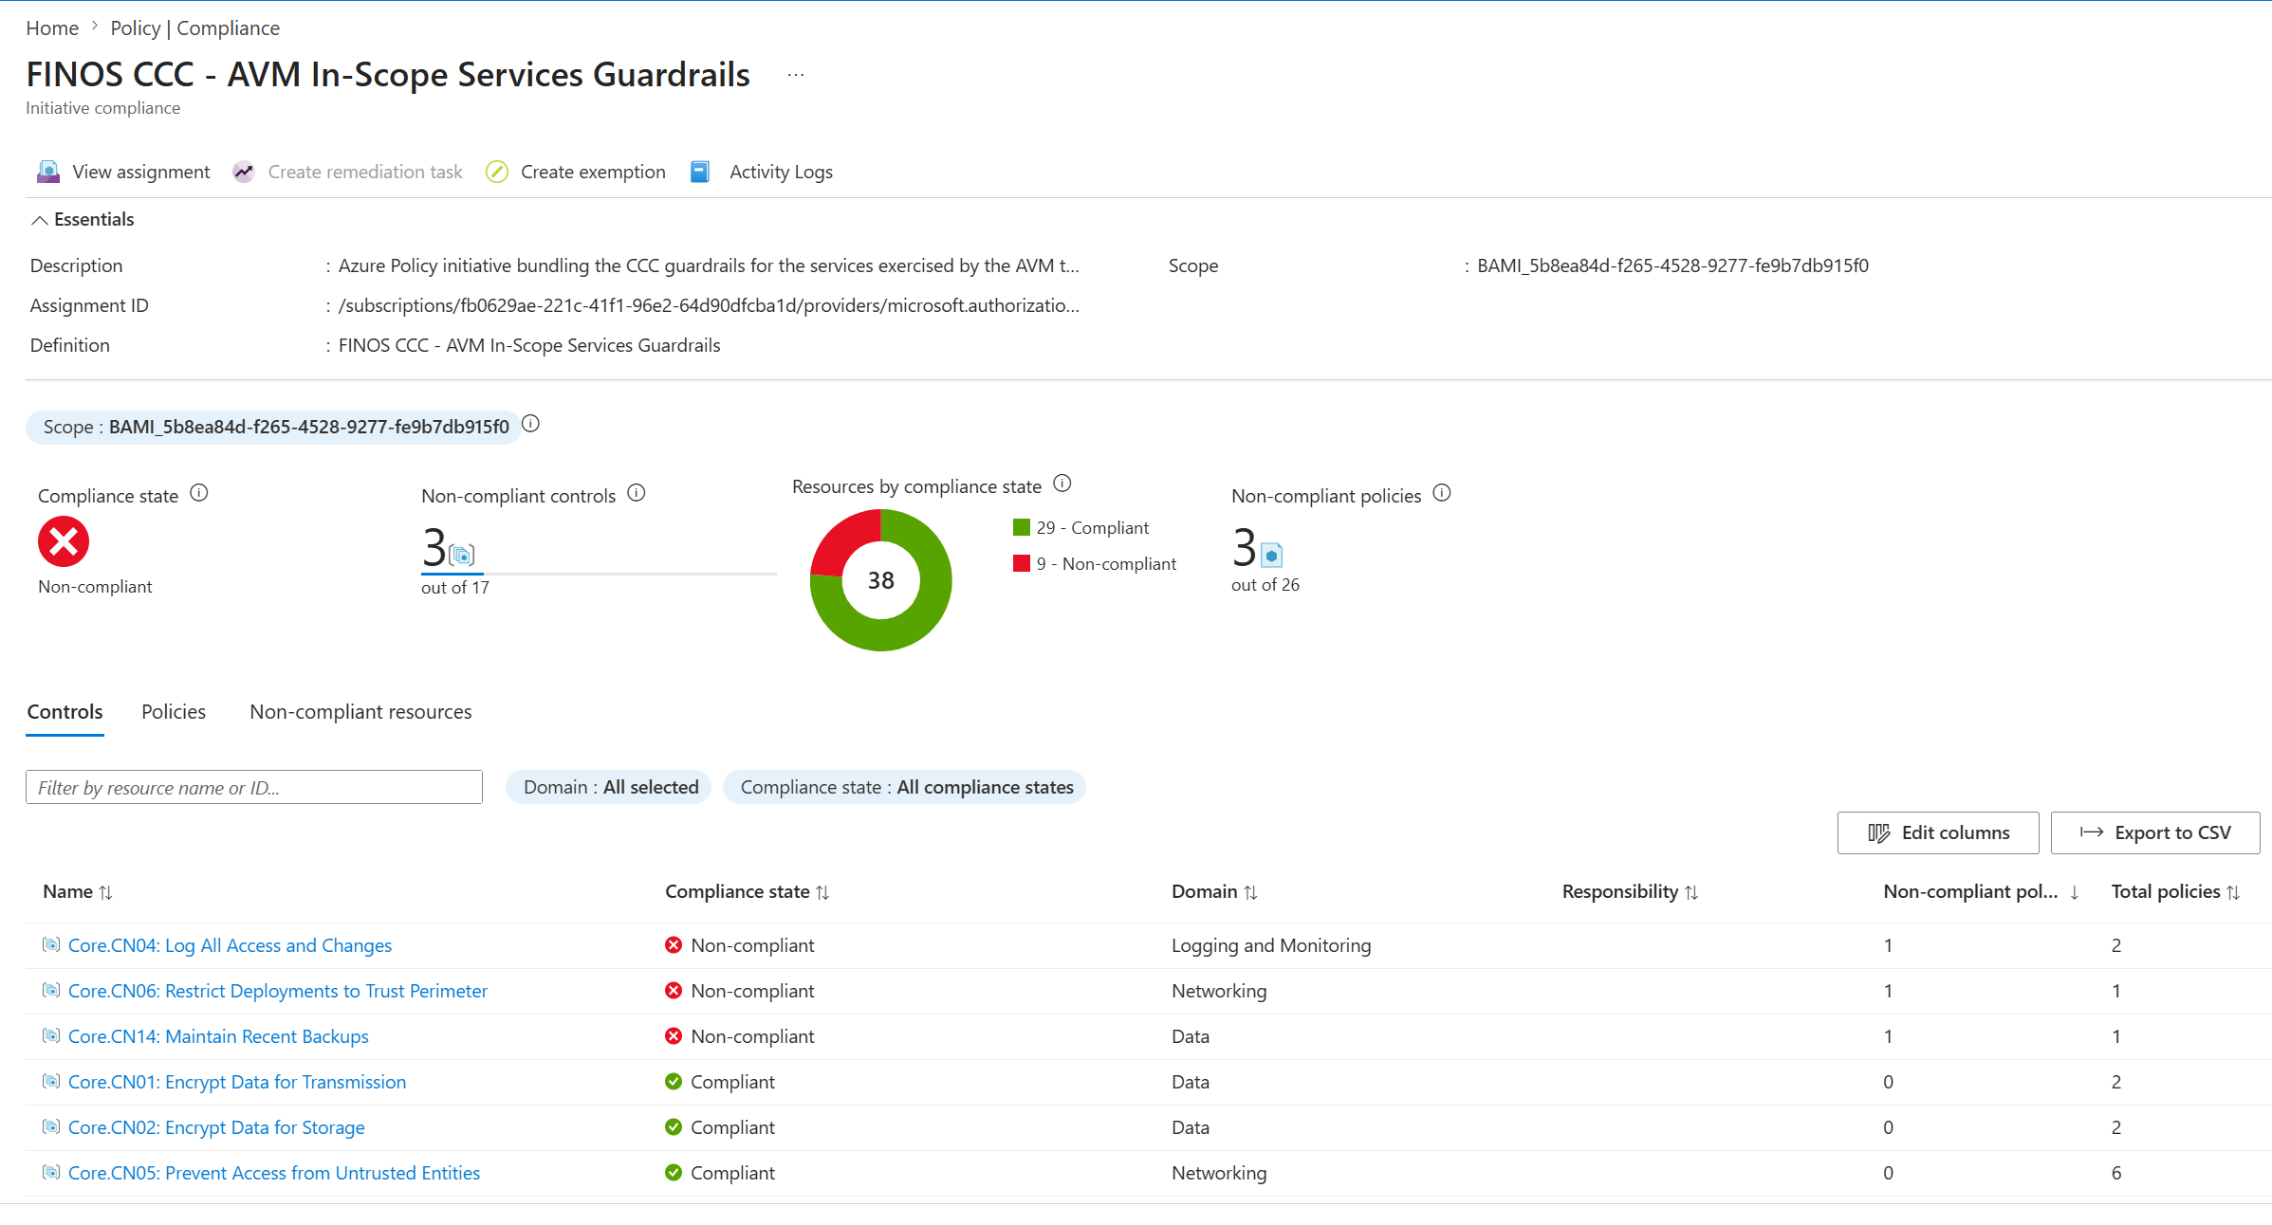Click Definition value FINOS CCC text
Image resolution: width=2272 pixels, height=1225 pixels.
(529, 345)
